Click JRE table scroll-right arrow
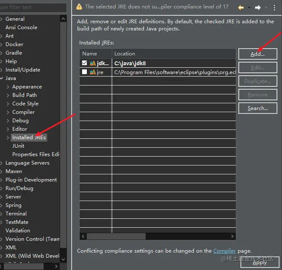Screen dimensions: 282x270 [x=232, y=236]
